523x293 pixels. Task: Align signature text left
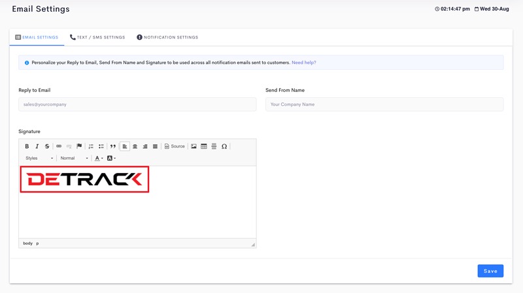click(x=125, y=146)
